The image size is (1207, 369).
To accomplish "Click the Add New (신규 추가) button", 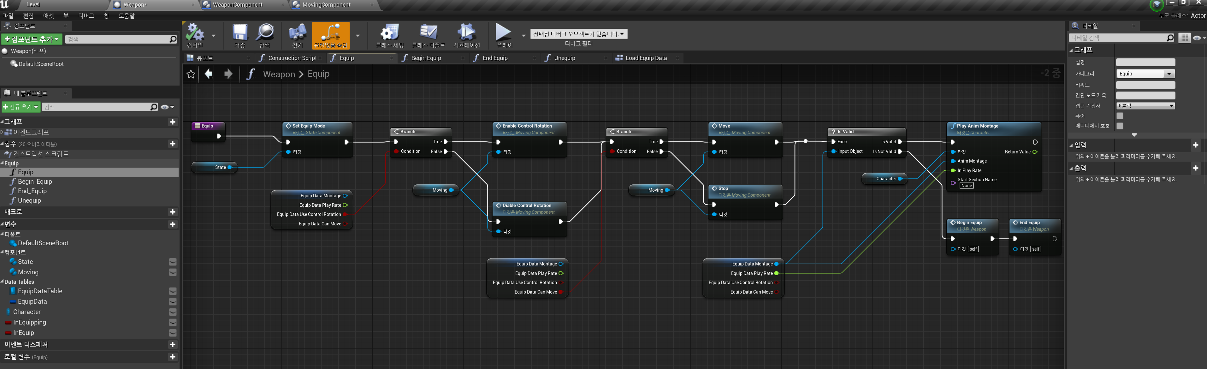I will click(21, 107).
